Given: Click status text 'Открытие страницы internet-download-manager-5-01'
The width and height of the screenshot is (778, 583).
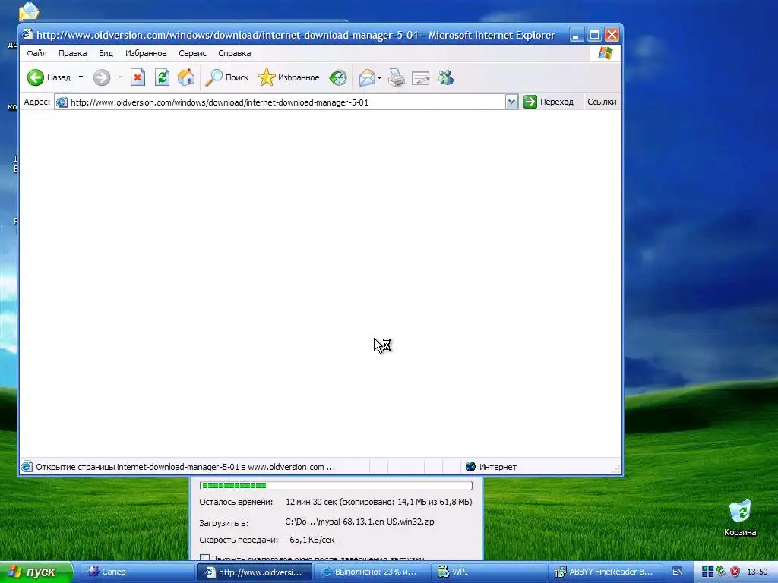Looking at the screenshot, I should [x=138, y=467].
